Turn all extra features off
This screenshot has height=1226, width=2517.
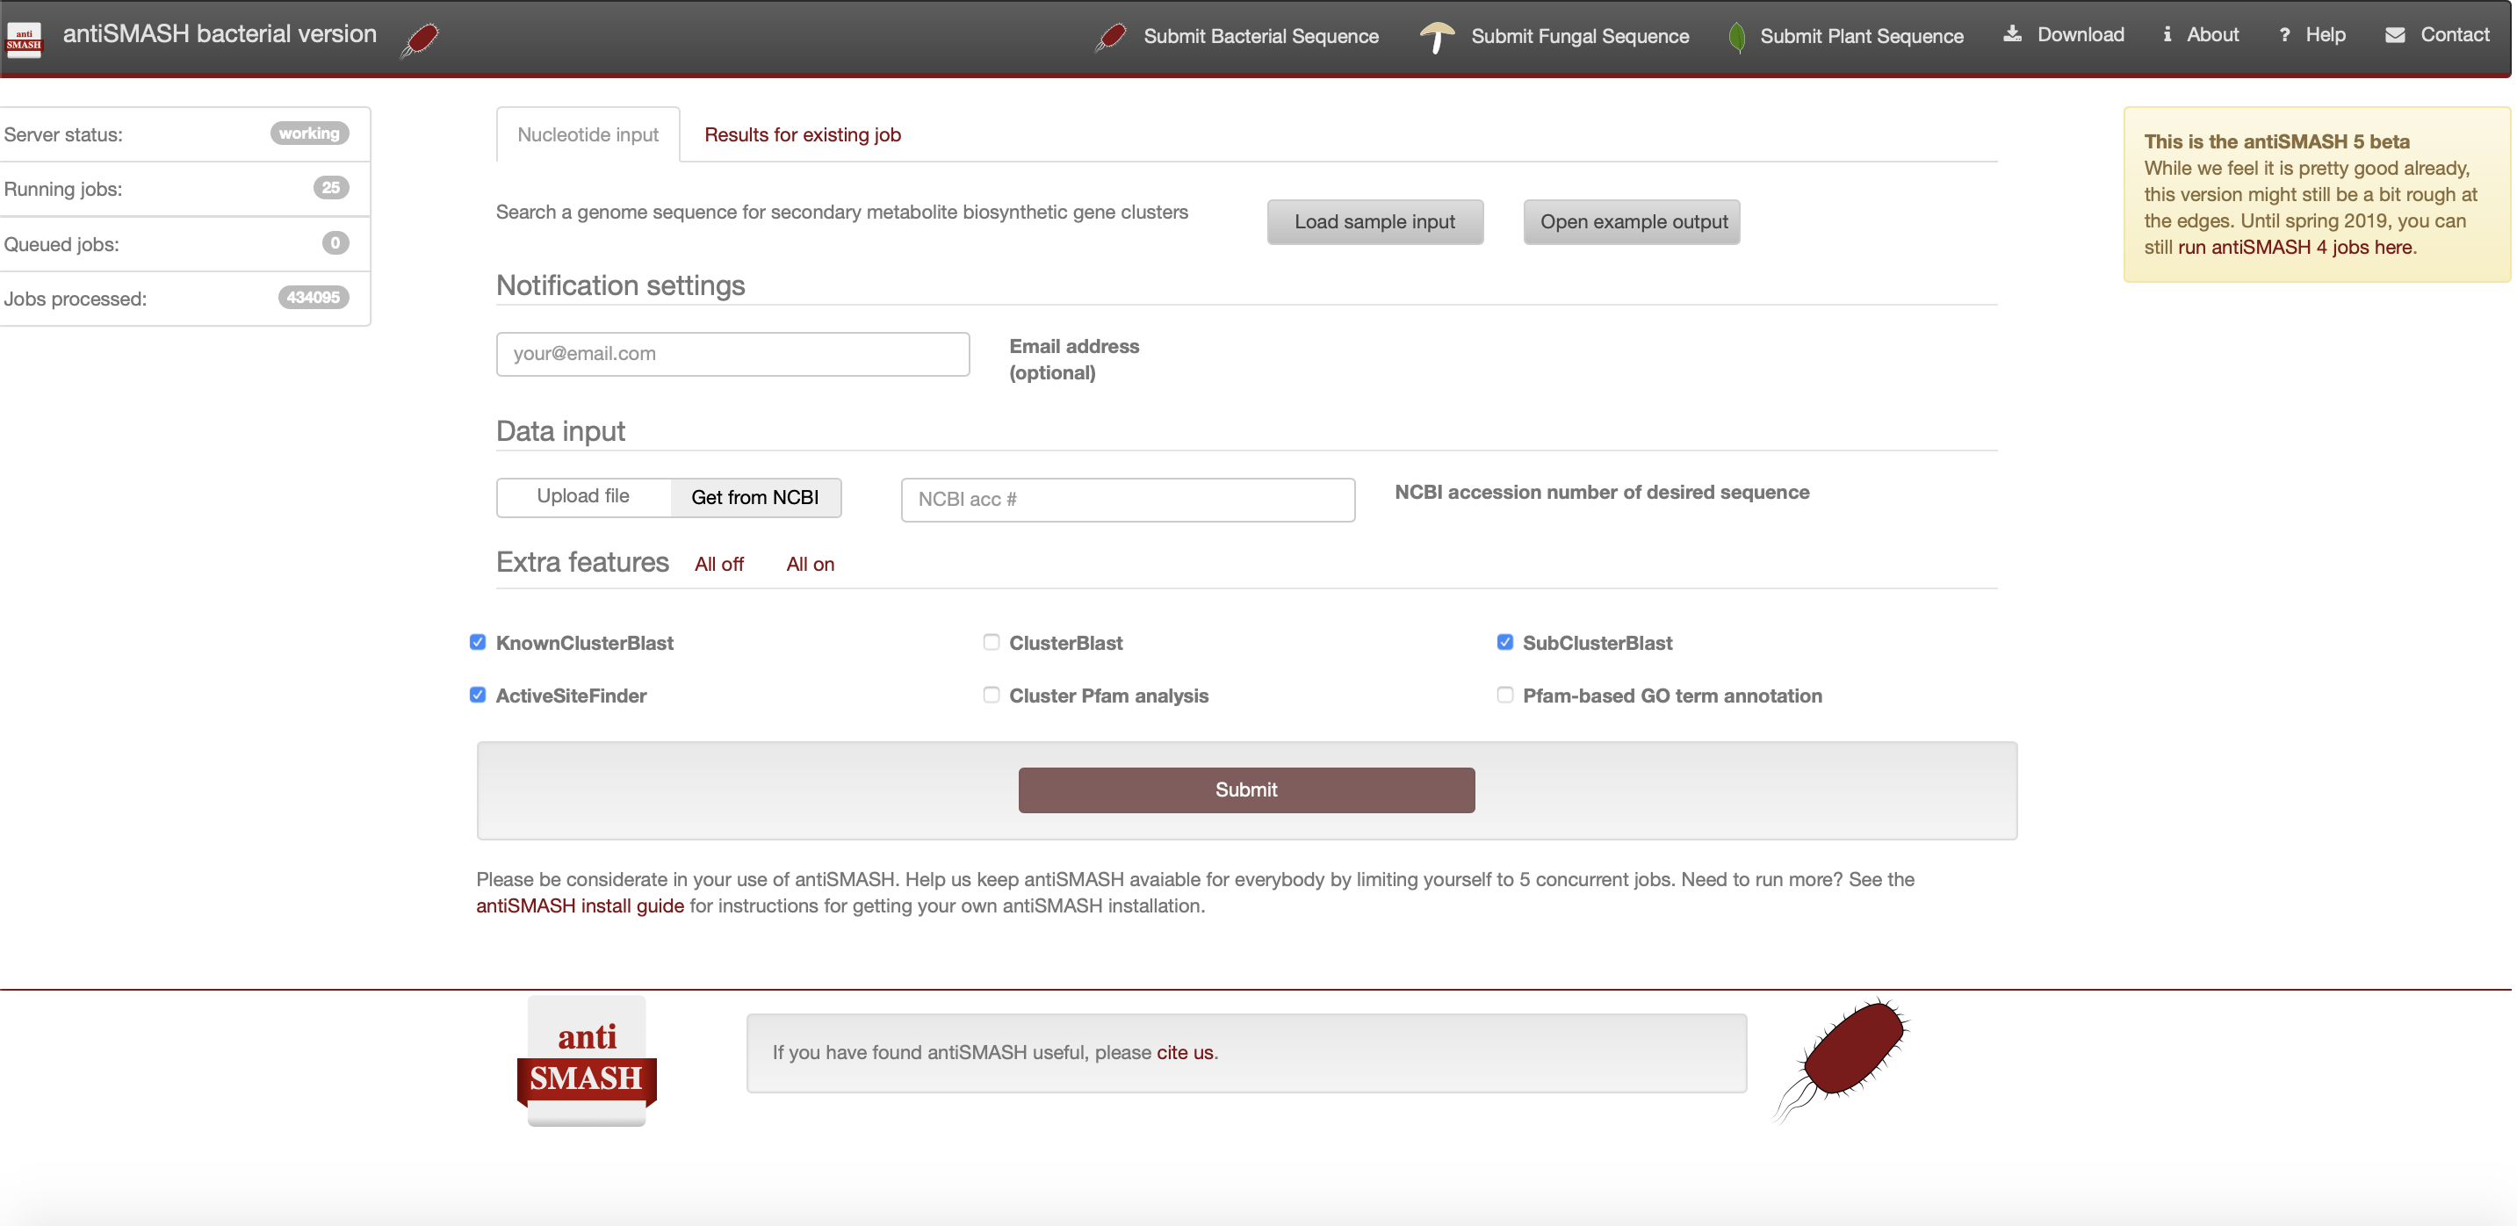tap(719, 564)
